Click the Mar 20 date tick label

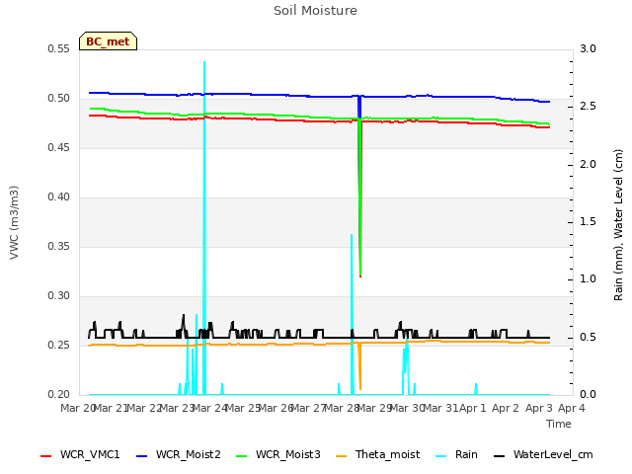pos(77,408)
